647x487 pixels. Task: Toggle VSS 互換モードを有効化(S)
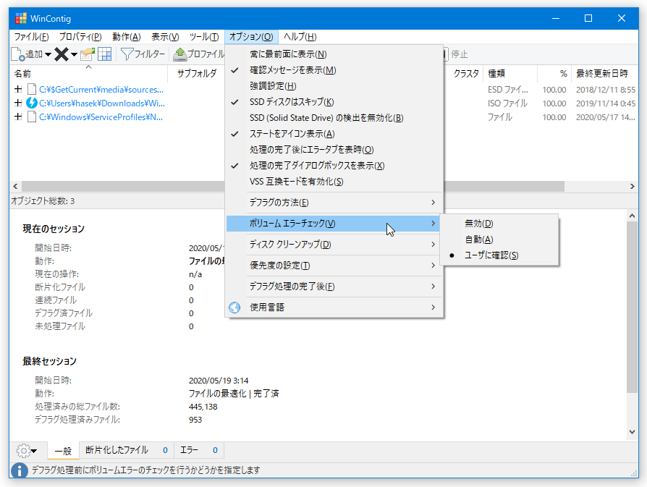(x=334, y=182)
